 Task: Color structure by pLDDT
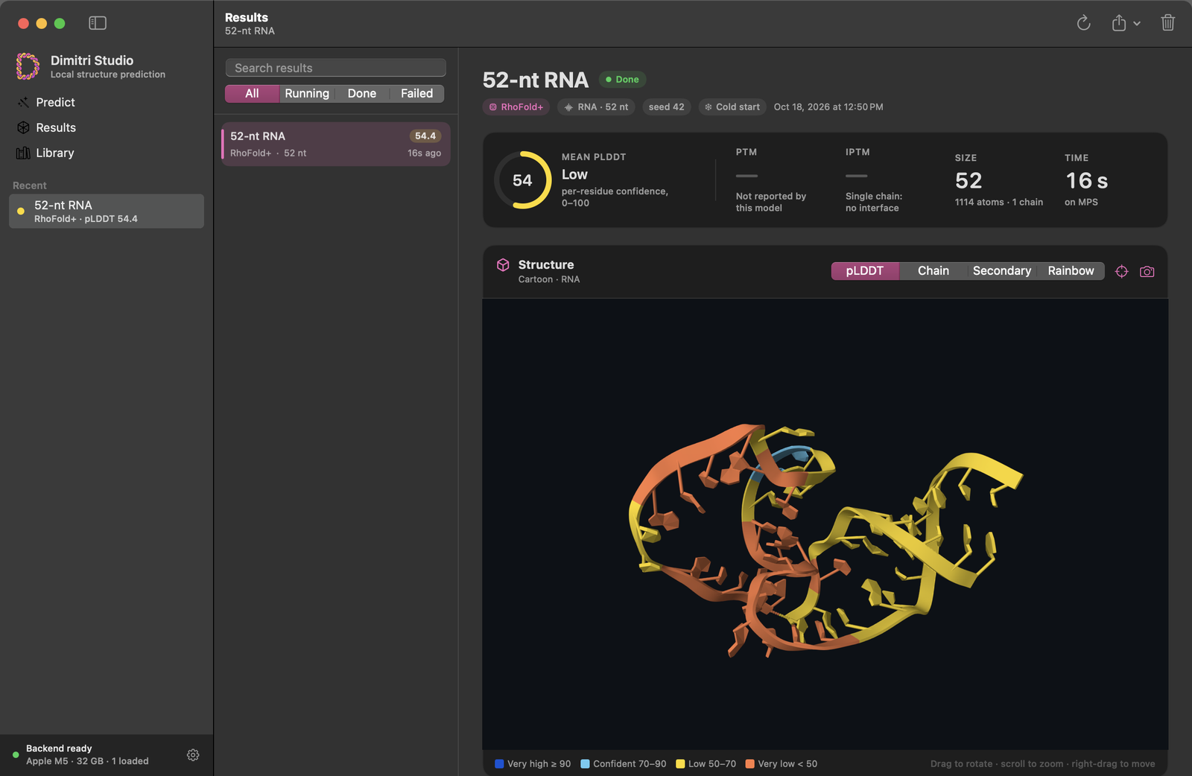[865, 271]
